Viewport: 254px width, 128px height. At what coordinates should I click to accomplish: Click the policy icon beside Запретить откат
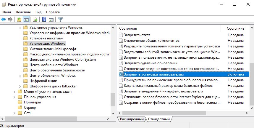coord(121,35)
